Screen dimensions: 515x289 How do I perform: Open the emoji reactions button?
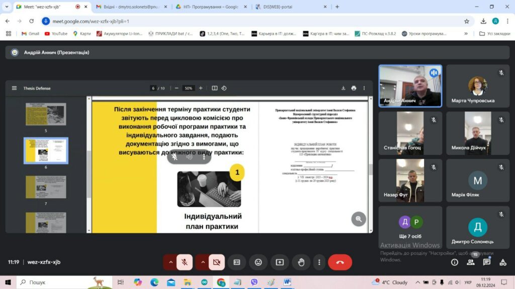(258, 262)
